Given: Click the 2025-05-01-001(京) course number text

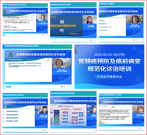Looking at the screenshot, I should [x=110, y=55].
